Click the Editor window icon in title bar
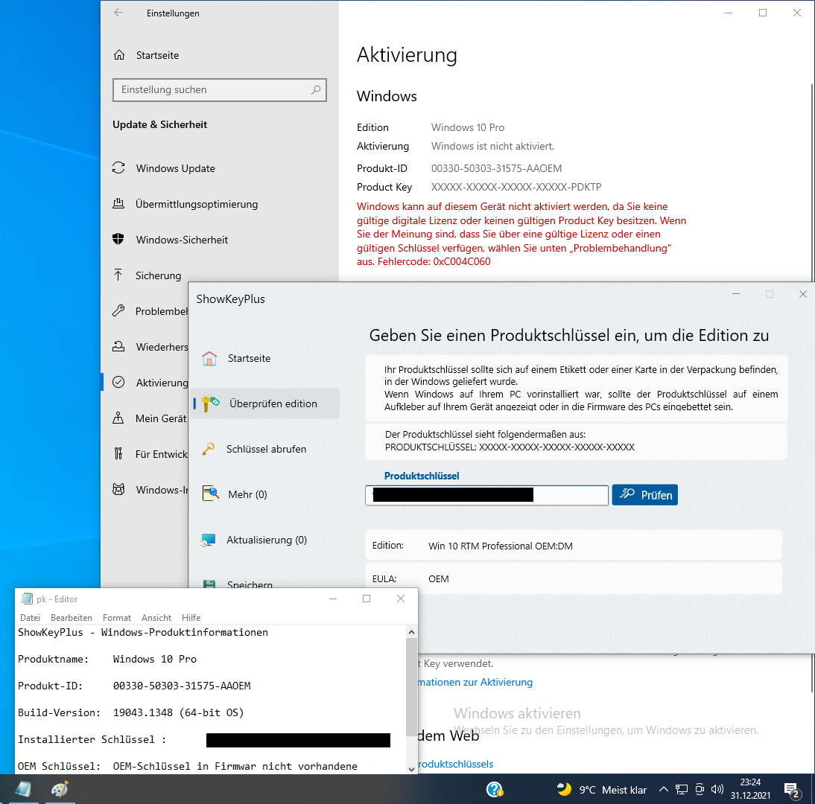 tap(27, 599)
